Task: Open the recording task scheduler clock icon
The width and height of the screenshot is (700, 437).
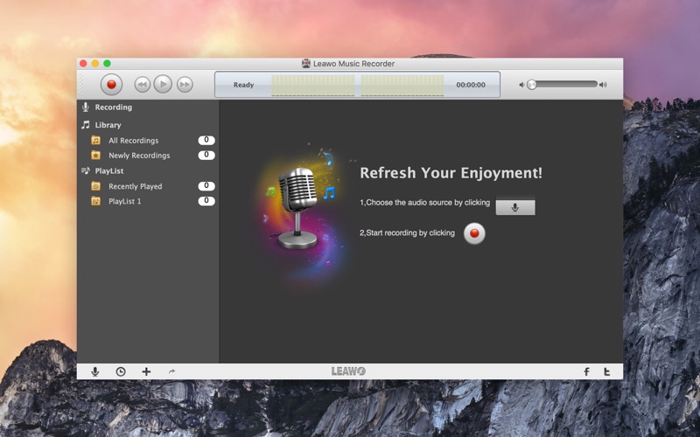Action: [121, 371]
